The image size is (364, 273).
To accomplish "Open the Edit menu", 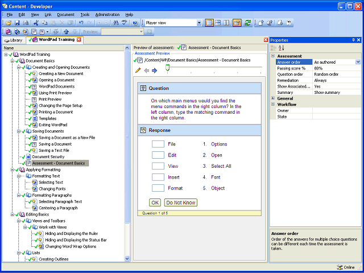I will tap(22, 15).
